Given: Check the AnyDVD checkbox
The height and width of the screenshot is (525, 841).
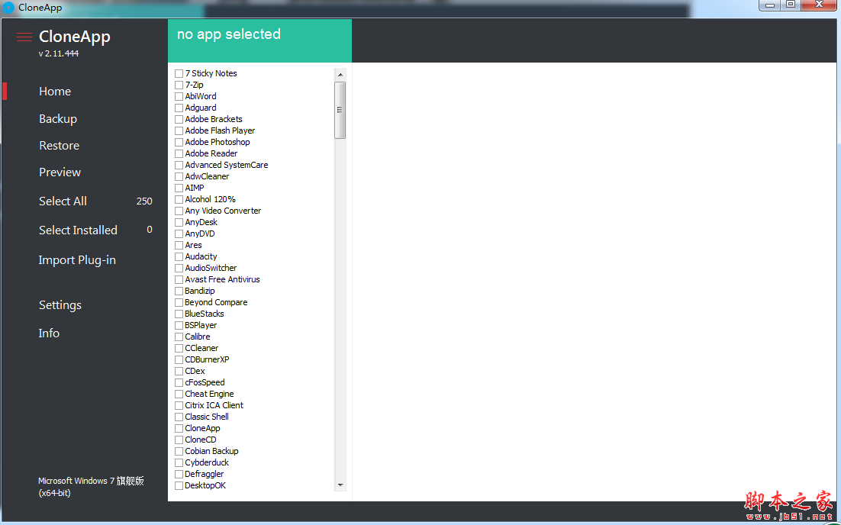Looking at the screenshot, I should 179,234.
